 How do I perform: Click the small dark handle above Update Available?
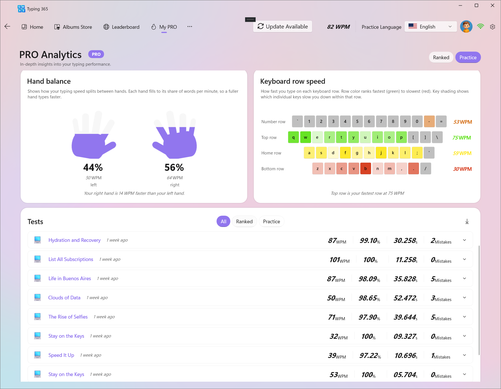250,19
